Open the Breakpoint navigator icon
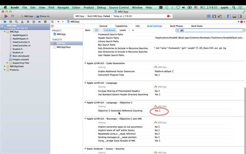The image size is (246, 154). (x=40, y=22)
